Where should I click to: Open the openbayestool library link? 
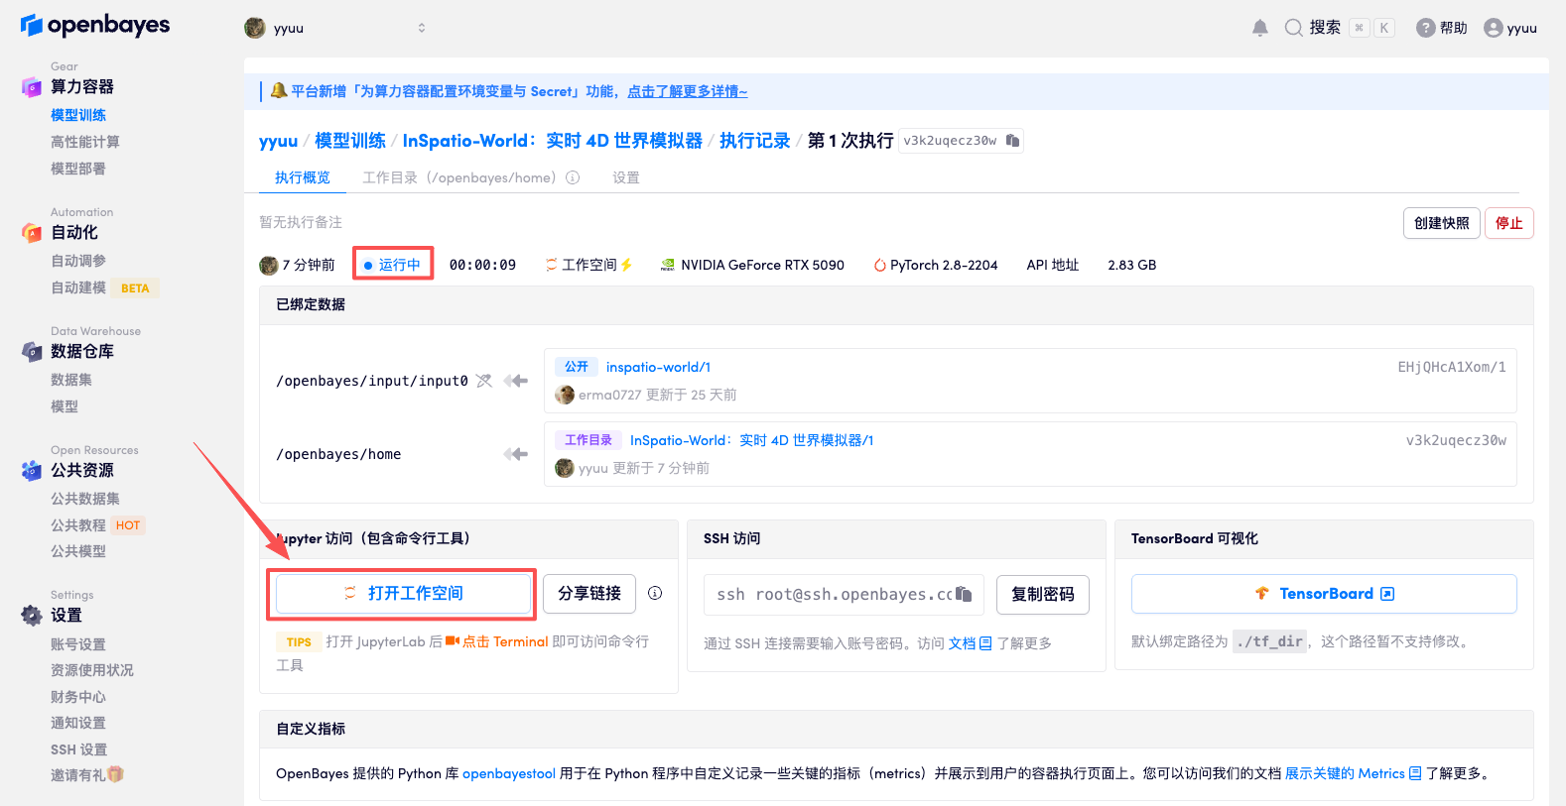click(x=509, y=773)
